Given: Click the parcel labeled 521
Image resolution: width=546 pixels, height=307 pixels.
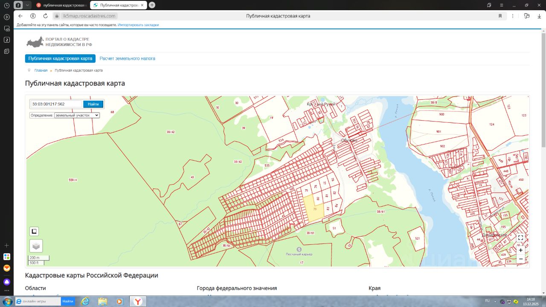Looking at the screenshot, I should [417, 238].
